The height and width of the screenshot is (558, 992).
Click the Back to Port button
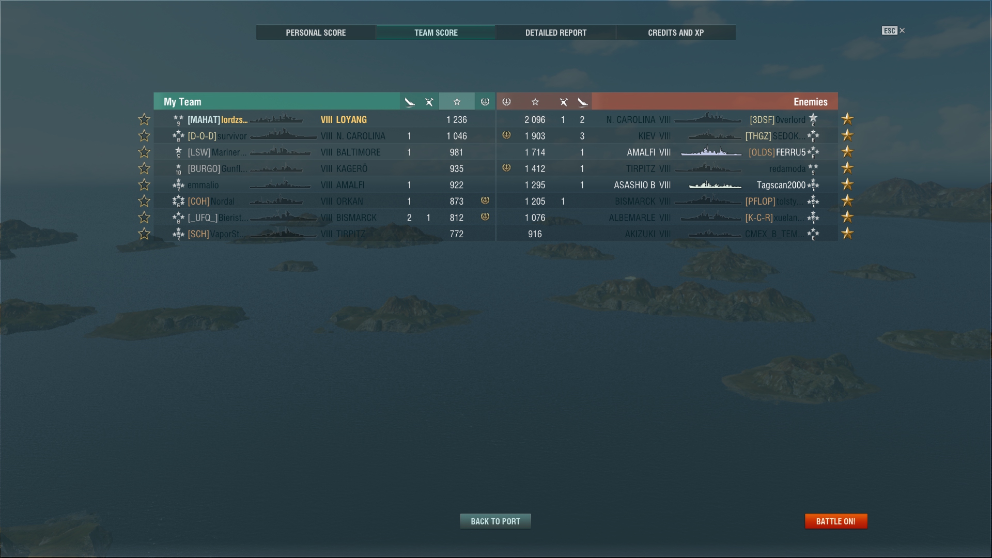click(495, 521)
